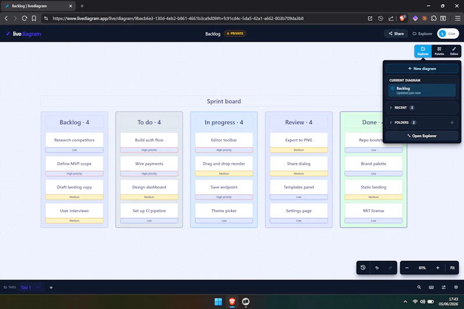Select the To do · 4 column header
Viewport: 464px width, 309px height.
(149, 122)
